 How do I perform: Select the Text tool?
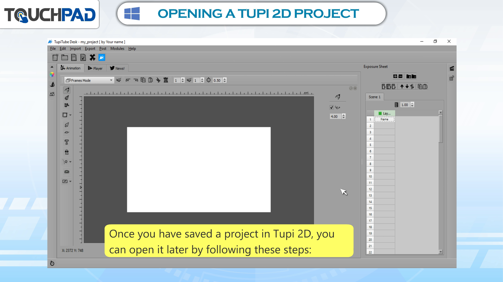pos(67,142)
